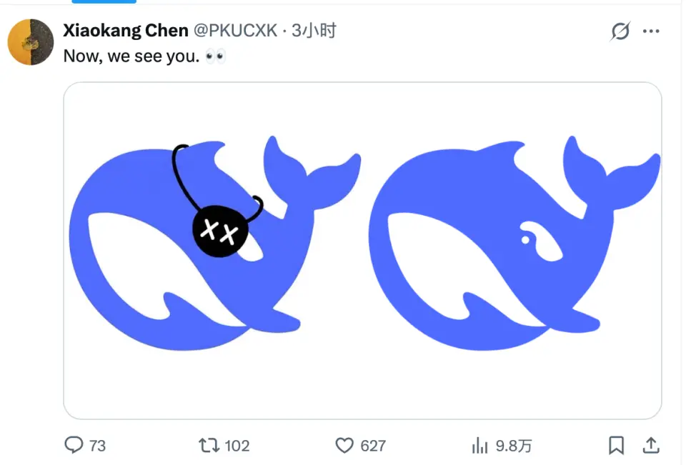Click the 627 likes count

pyautogui.click(x=373, y=446)
